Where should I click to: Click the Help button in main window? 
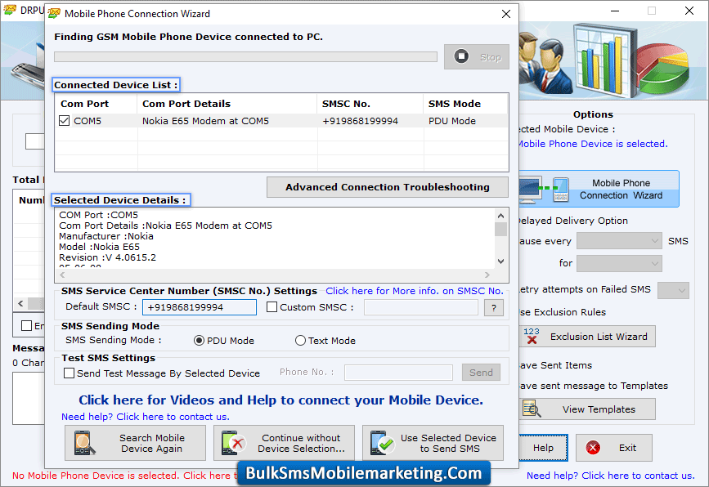(x=543, y=448)
